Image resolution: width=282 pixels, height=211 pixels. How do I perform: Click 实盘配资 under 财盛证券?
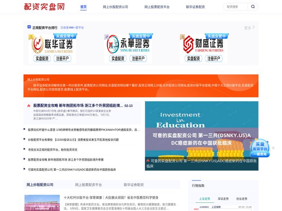pyautogui.click(x=193, y=59)
